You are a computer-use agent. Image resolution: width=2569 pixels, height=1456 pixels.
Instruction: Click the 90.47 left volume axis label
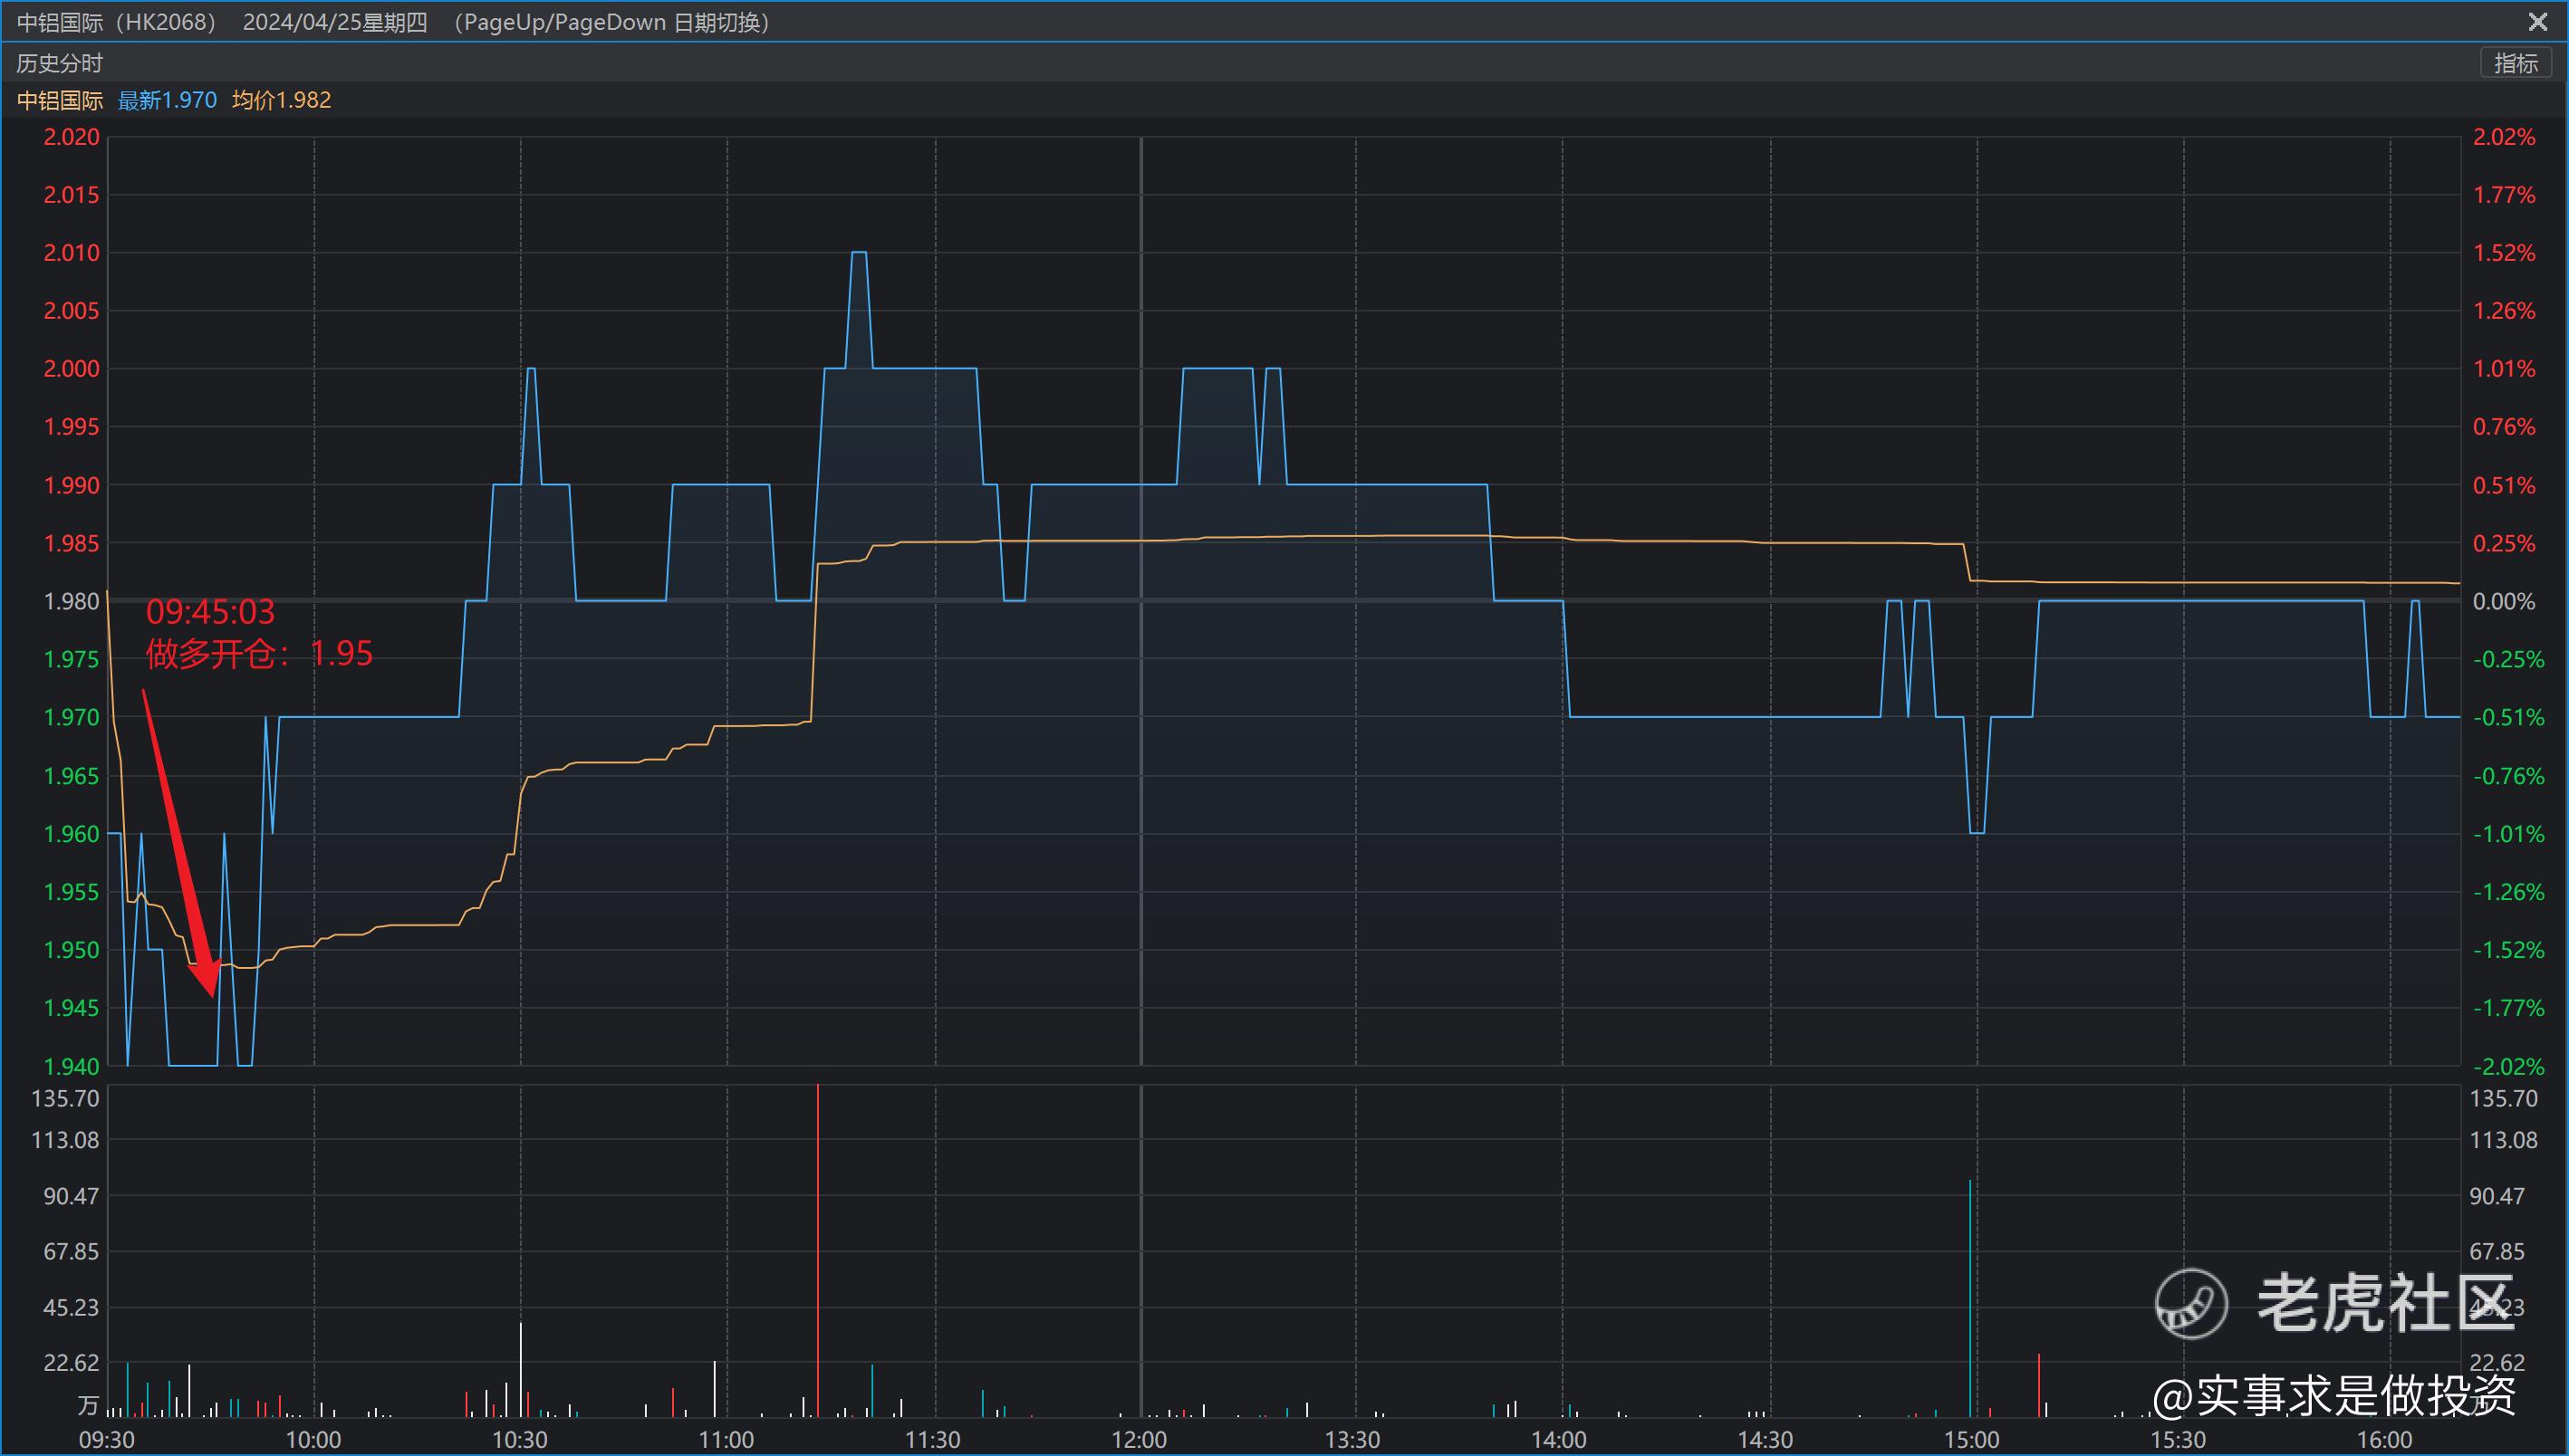[x=71, y=1196]
